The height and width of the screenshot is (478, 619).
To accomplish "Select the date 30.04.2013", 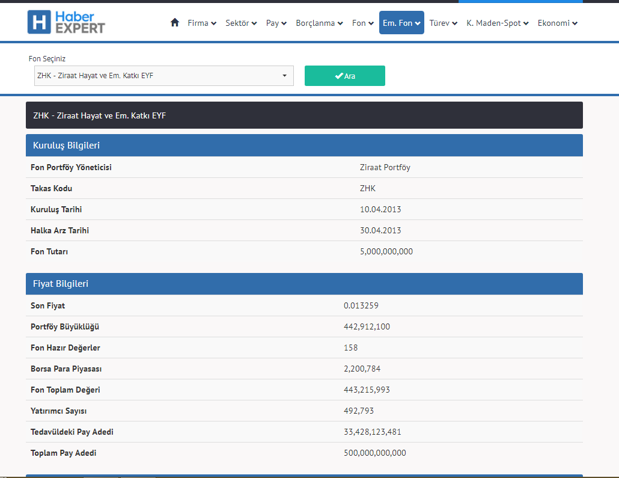I will coord(380,230).
